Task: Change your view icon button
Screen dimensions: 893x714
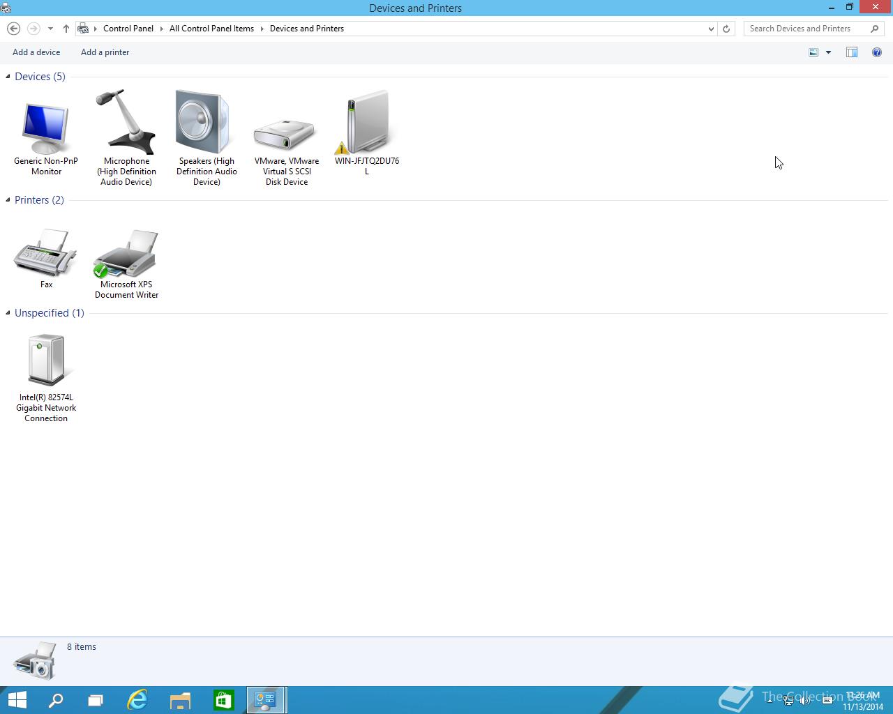Action: [813, 52]
